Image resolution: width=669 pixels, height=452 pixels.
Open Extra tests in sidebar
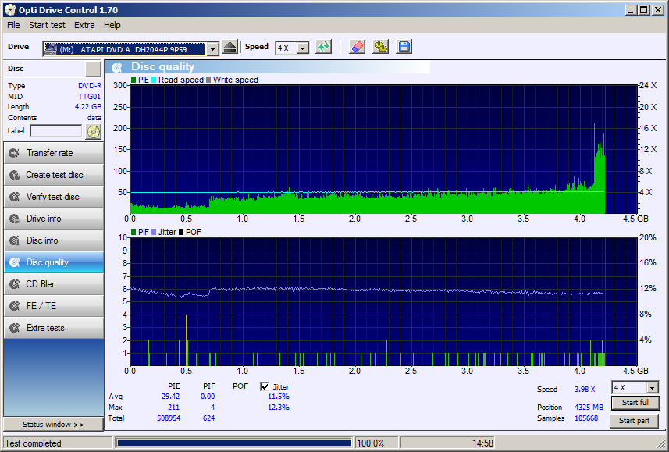54,328
